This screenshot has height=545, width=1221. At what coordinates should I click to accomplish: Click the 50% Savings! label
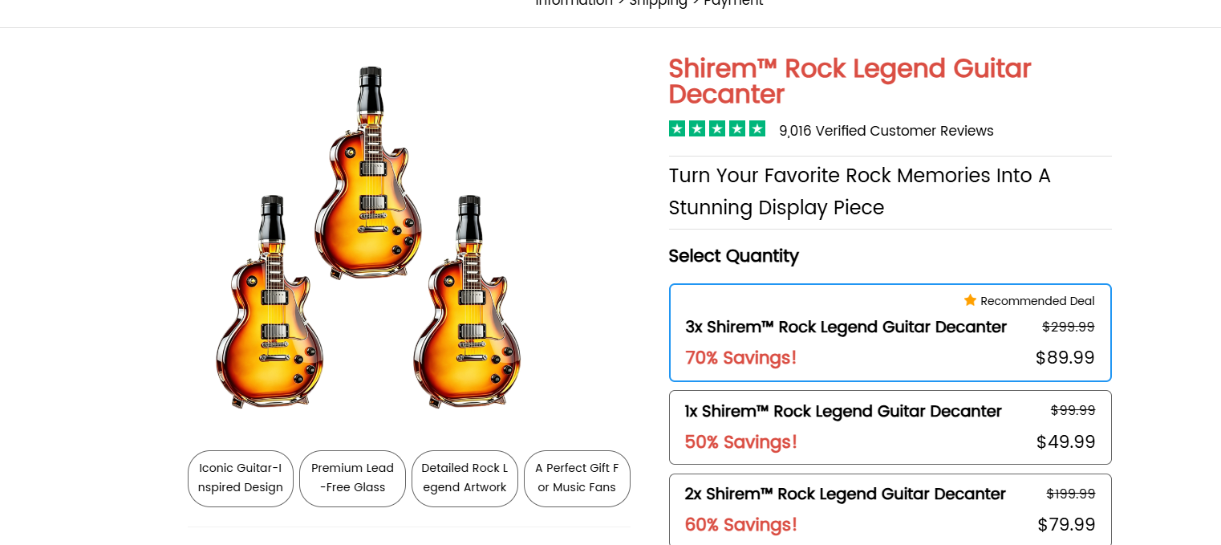740,442
